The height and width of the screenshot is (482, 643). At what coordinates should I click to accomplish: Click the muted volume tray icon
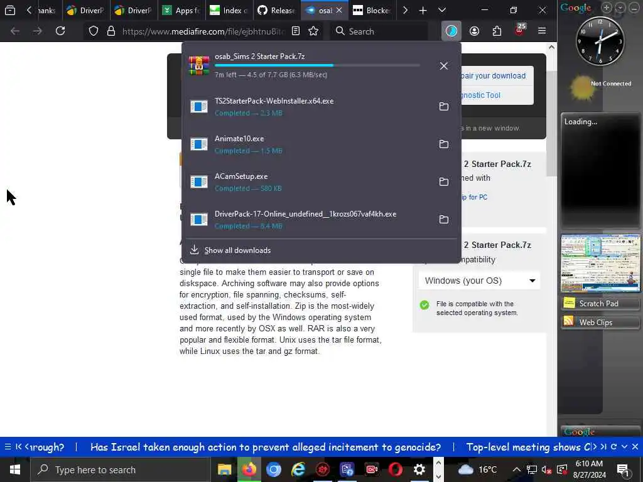point(546,469)
